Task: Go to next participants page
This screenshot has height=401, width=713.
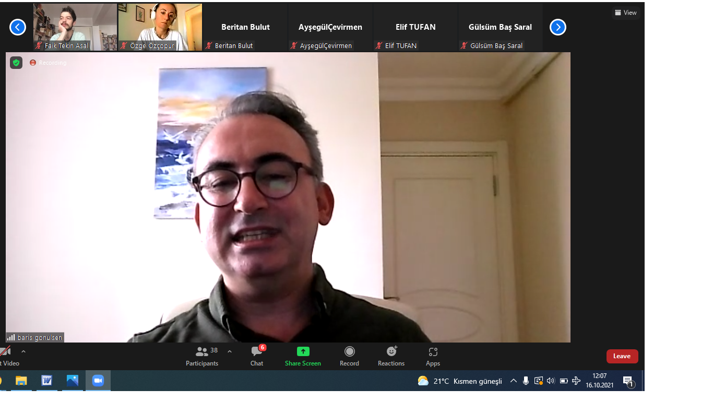Action: (557, 27)
